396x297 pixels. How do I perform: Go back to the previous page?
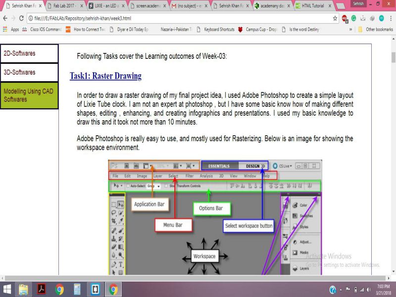(x=5, y=18)
